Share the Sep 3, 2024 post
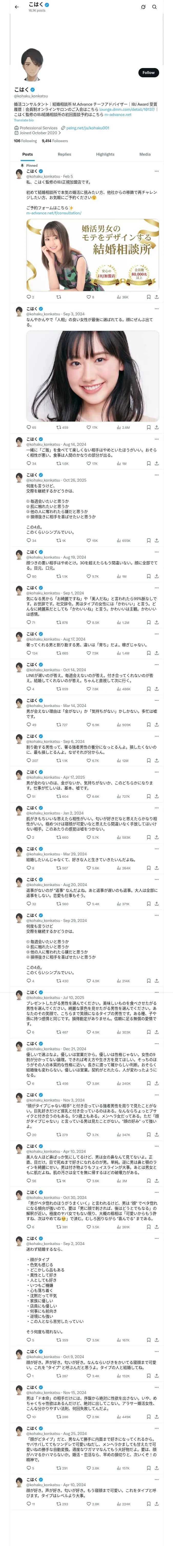173x1546 pixels. click(156, 427)
